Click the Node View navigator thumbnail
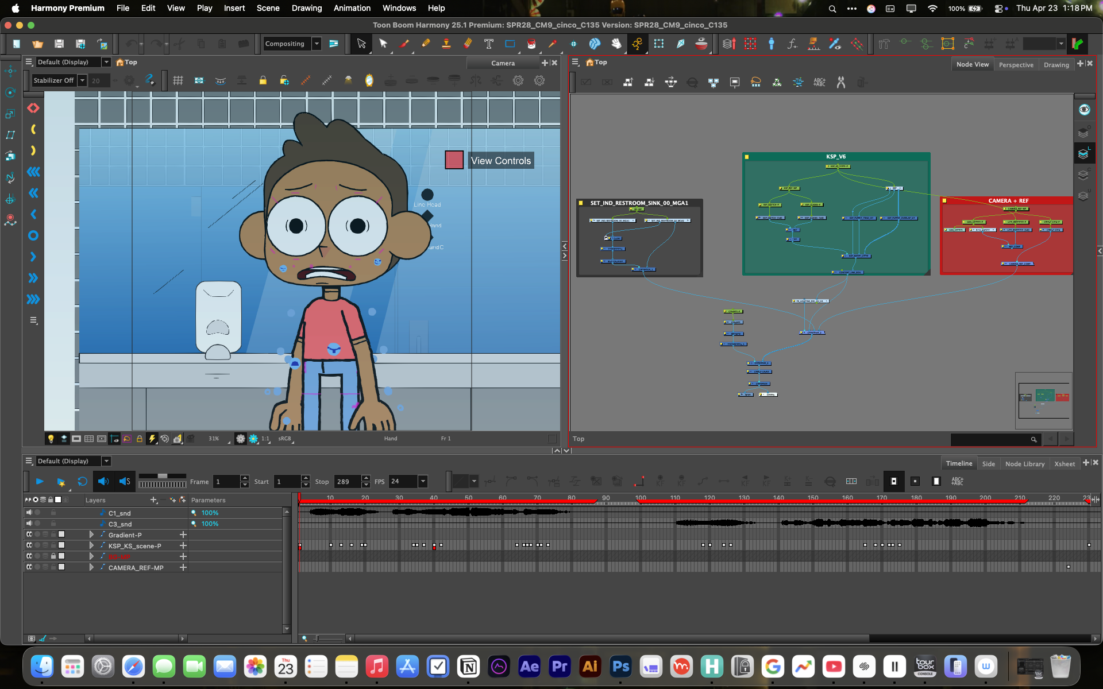Image resolution: width=1103 pixels, height=689 pixels. click(1044, 400)
